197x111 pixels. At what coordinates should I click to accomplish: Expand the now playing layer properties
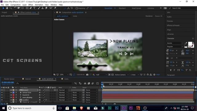click(x=11, y=97)
